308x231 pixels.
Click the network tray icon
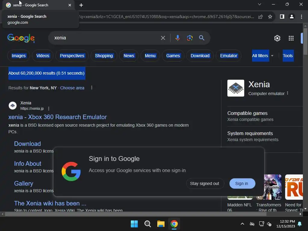pyautogui.click(x=261, y=224)
